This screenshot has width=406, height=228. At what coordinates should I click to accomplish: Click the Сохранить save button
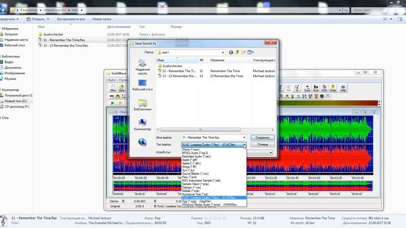click(263, 137)
